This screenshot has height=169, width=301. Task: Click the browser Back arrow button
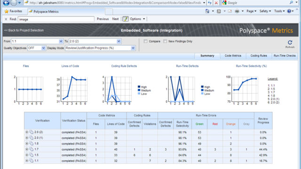(x=6, y=3)
